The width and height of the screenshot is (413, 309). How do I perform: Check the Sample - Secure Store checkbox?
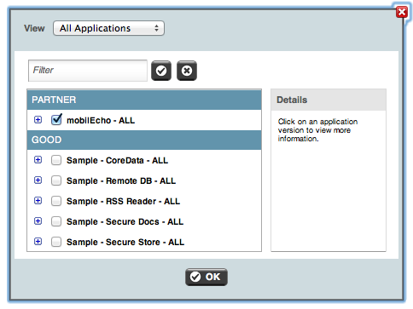point(56,242)
